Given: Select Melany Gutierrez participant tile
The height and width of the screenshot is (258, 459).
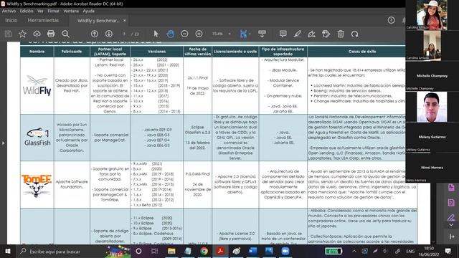Looking at the screenshot, I should (x=432, y=137).
